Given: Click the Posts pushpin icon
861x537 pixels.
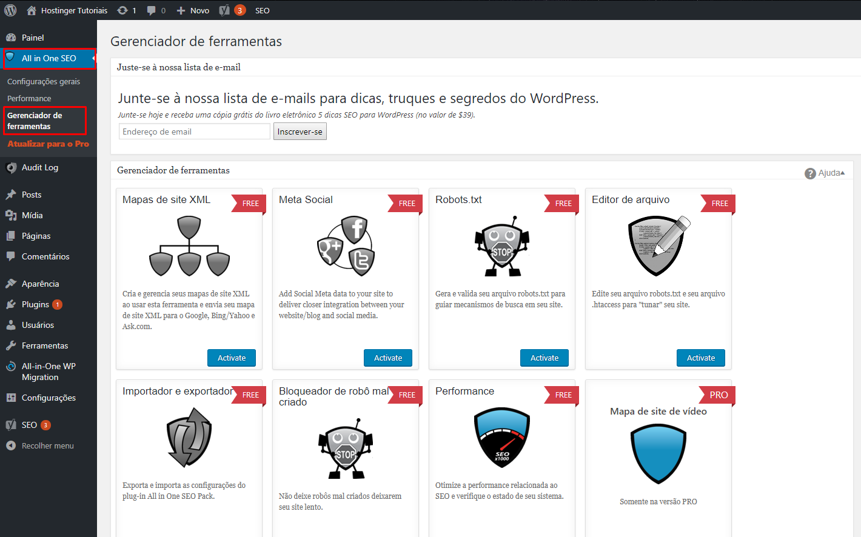Looking at the screenshot, I should [11, 195].
